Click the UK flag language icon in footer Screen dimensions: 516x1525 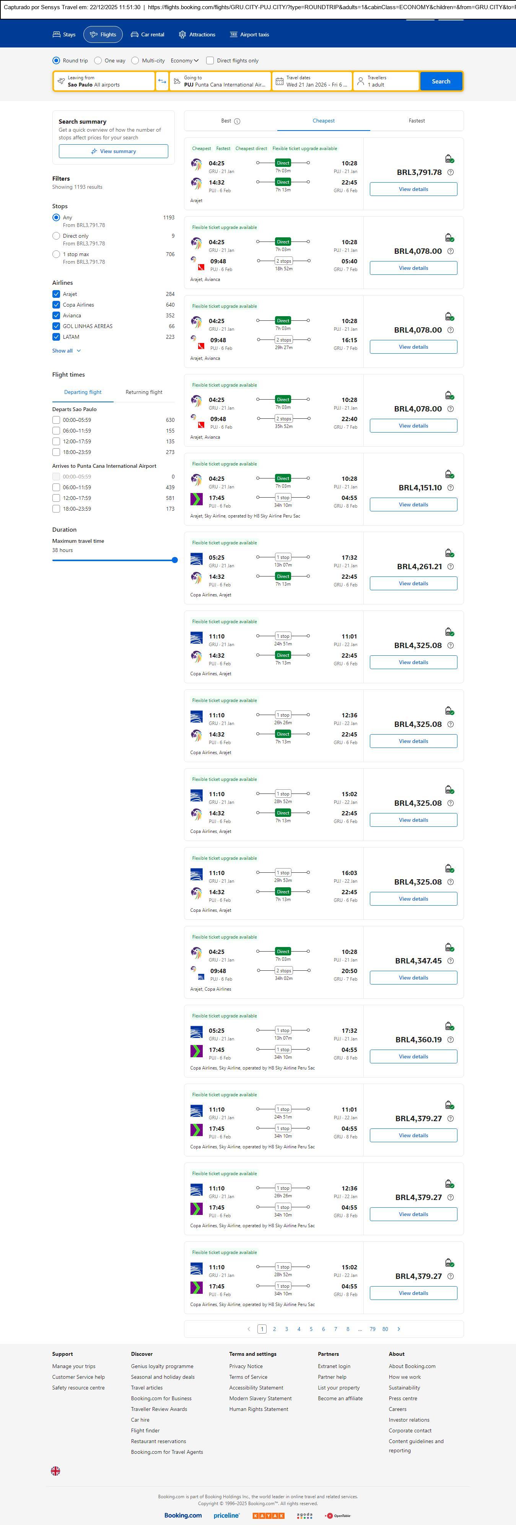click(x=55, y=1470)
